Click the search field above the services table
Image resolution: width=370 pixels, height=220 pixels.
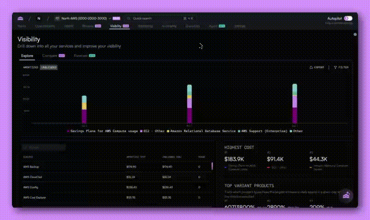(x=44, y=148)
